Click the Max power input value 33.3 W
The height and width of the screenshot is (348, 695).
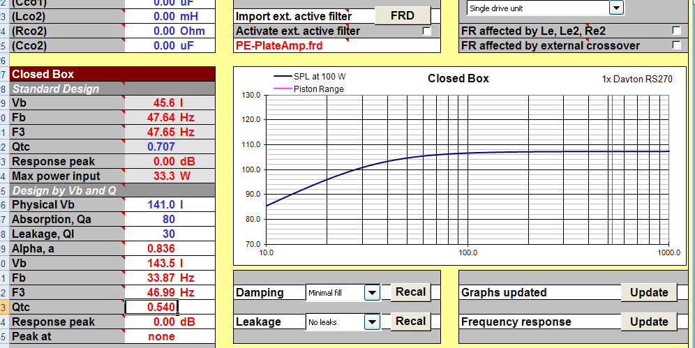point(170,176)
